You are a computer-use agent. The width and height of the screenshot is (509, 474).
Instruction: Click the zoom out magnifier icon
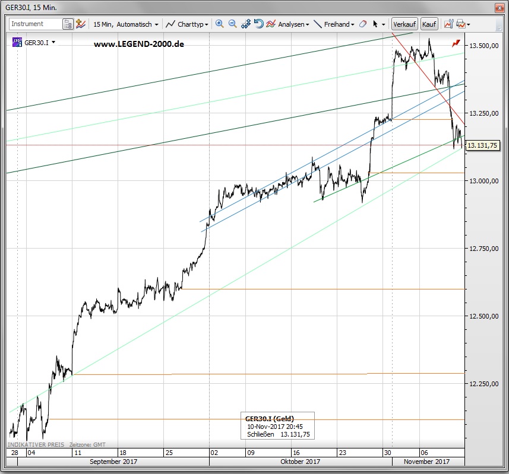(x=233, y=24)
